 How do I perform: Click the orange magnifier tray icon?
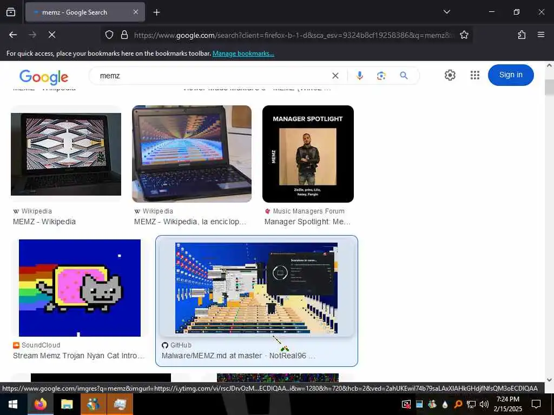[x=458, y=404]
